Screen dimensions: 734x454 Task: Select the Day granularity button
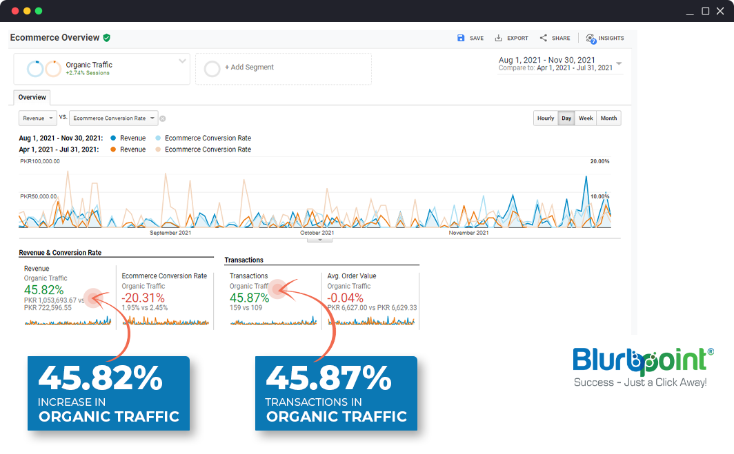pyautogui.click(x=566, y=118)
